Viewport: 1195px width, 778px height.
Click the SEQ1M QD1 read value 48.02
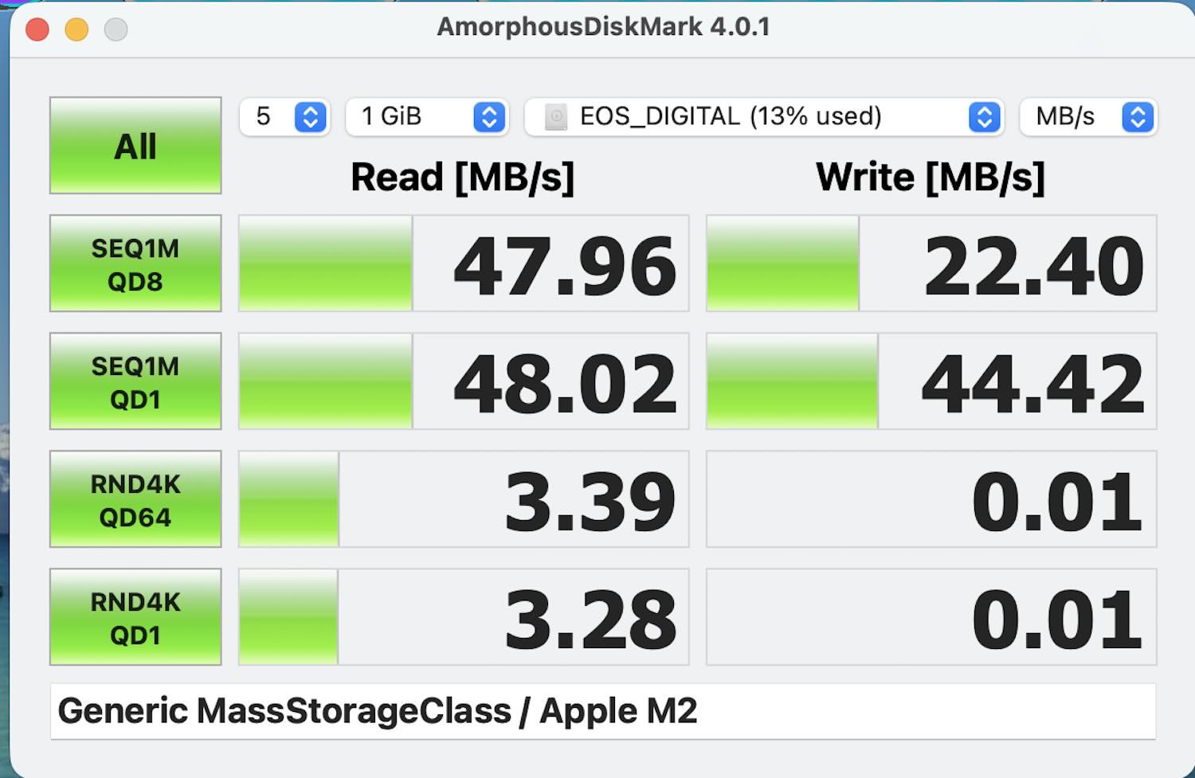[x=564, y=383]
